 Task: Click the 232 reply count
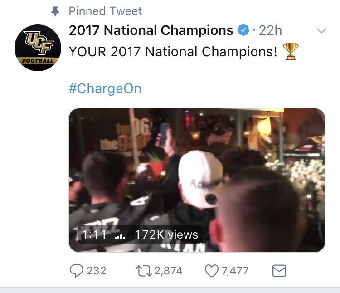coord(97,271)
